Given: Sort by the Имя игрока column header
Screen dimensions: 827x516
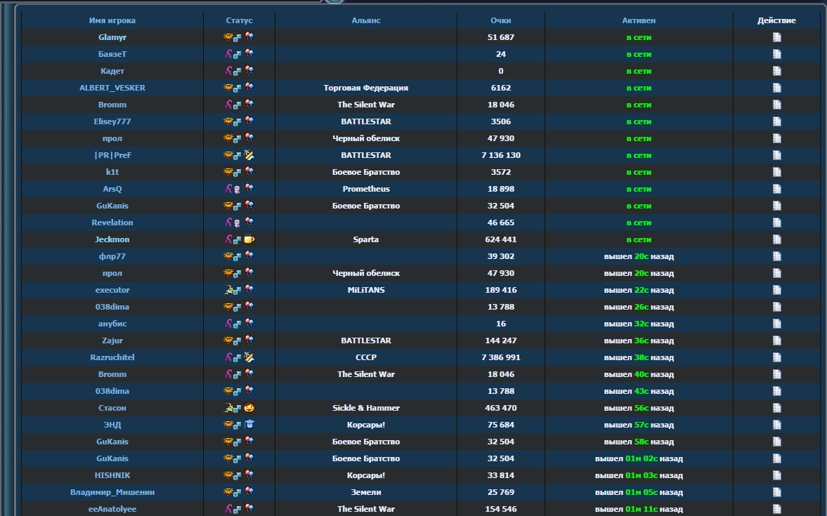Looking at the screenshot, I should [x=112, y=20].
